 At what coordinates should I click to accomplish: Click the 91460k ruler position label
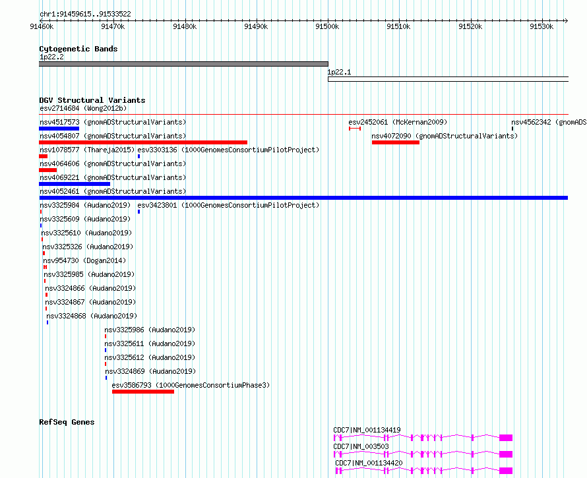42,26
